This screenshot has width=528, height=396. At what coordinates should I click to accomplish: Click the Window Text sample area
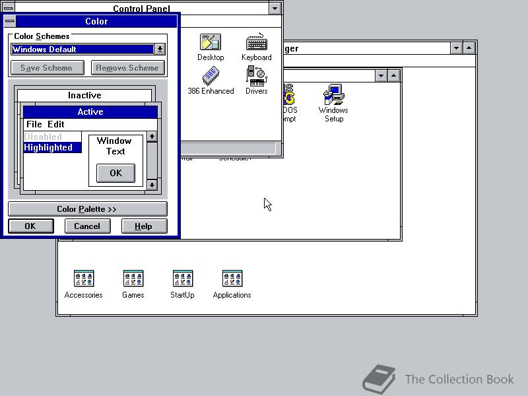115,146
